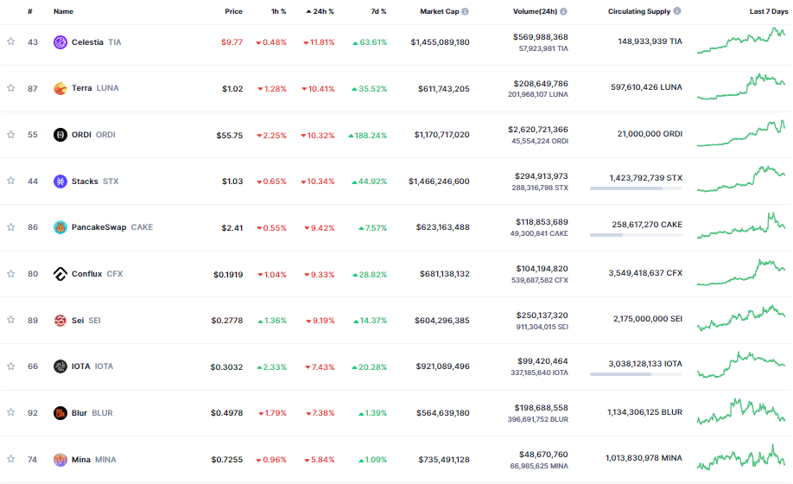Open Celestia 7-day sparkline chart
The height and width of the screenshot is (484, 793).
(x=741, y=41)
